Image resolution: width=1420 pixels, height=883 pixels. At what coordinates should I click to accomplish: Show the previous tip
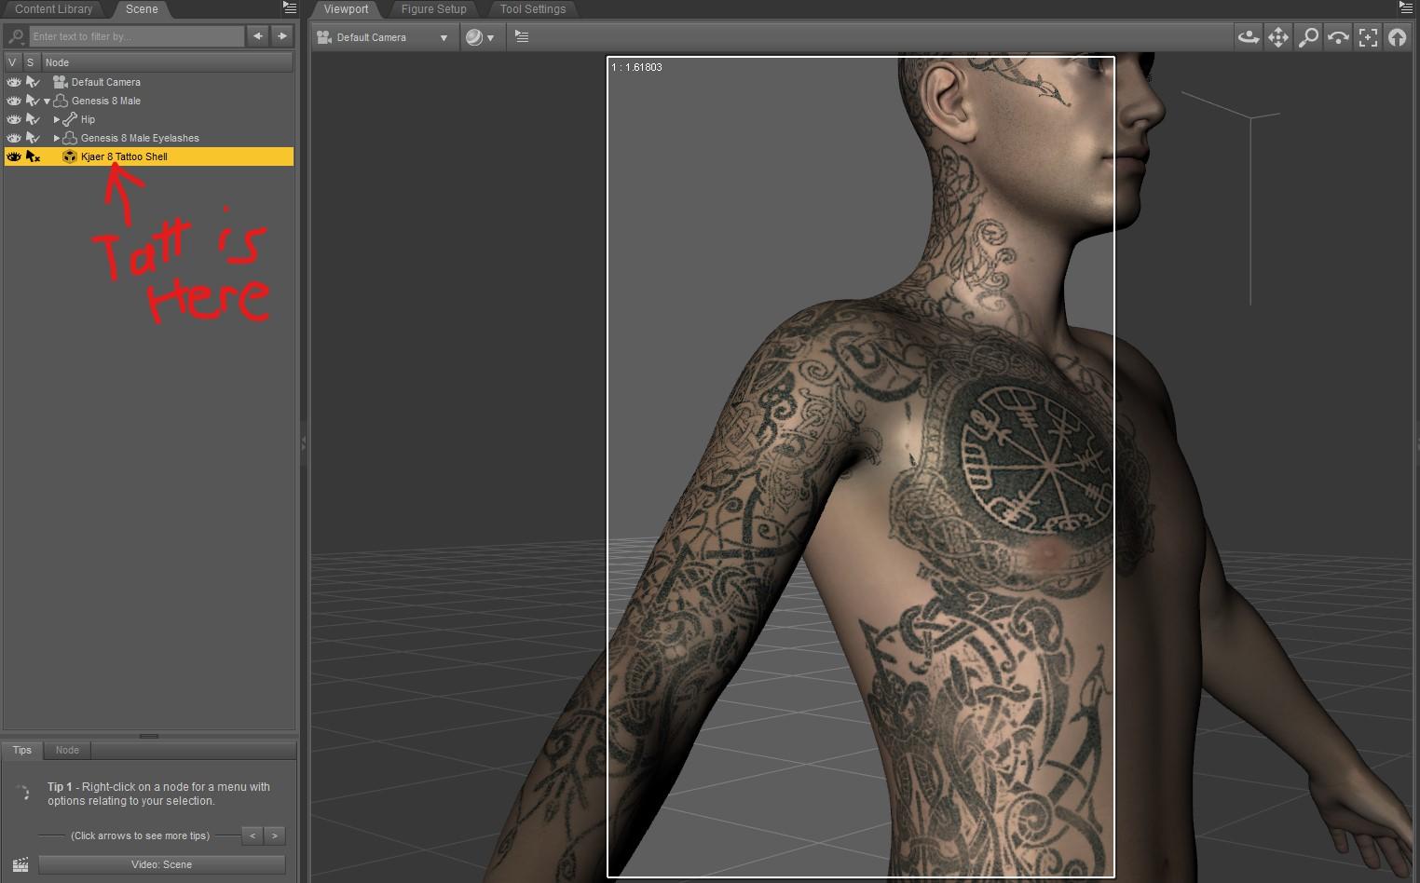click(253, 835)
